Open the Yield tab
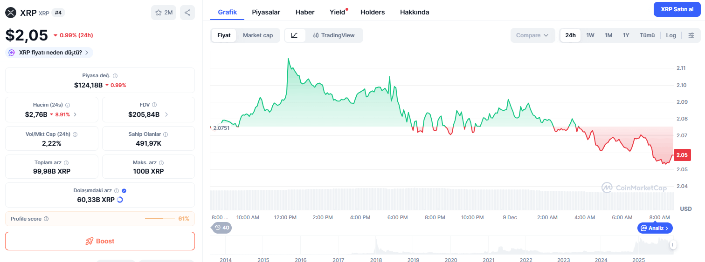Screen dimensions: 705x262 338,12
